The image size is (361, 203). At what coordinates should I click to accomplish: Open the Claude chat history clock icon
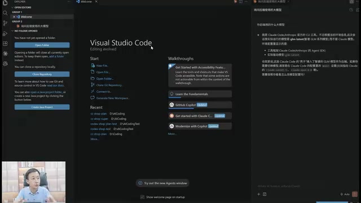pos(351,10)
